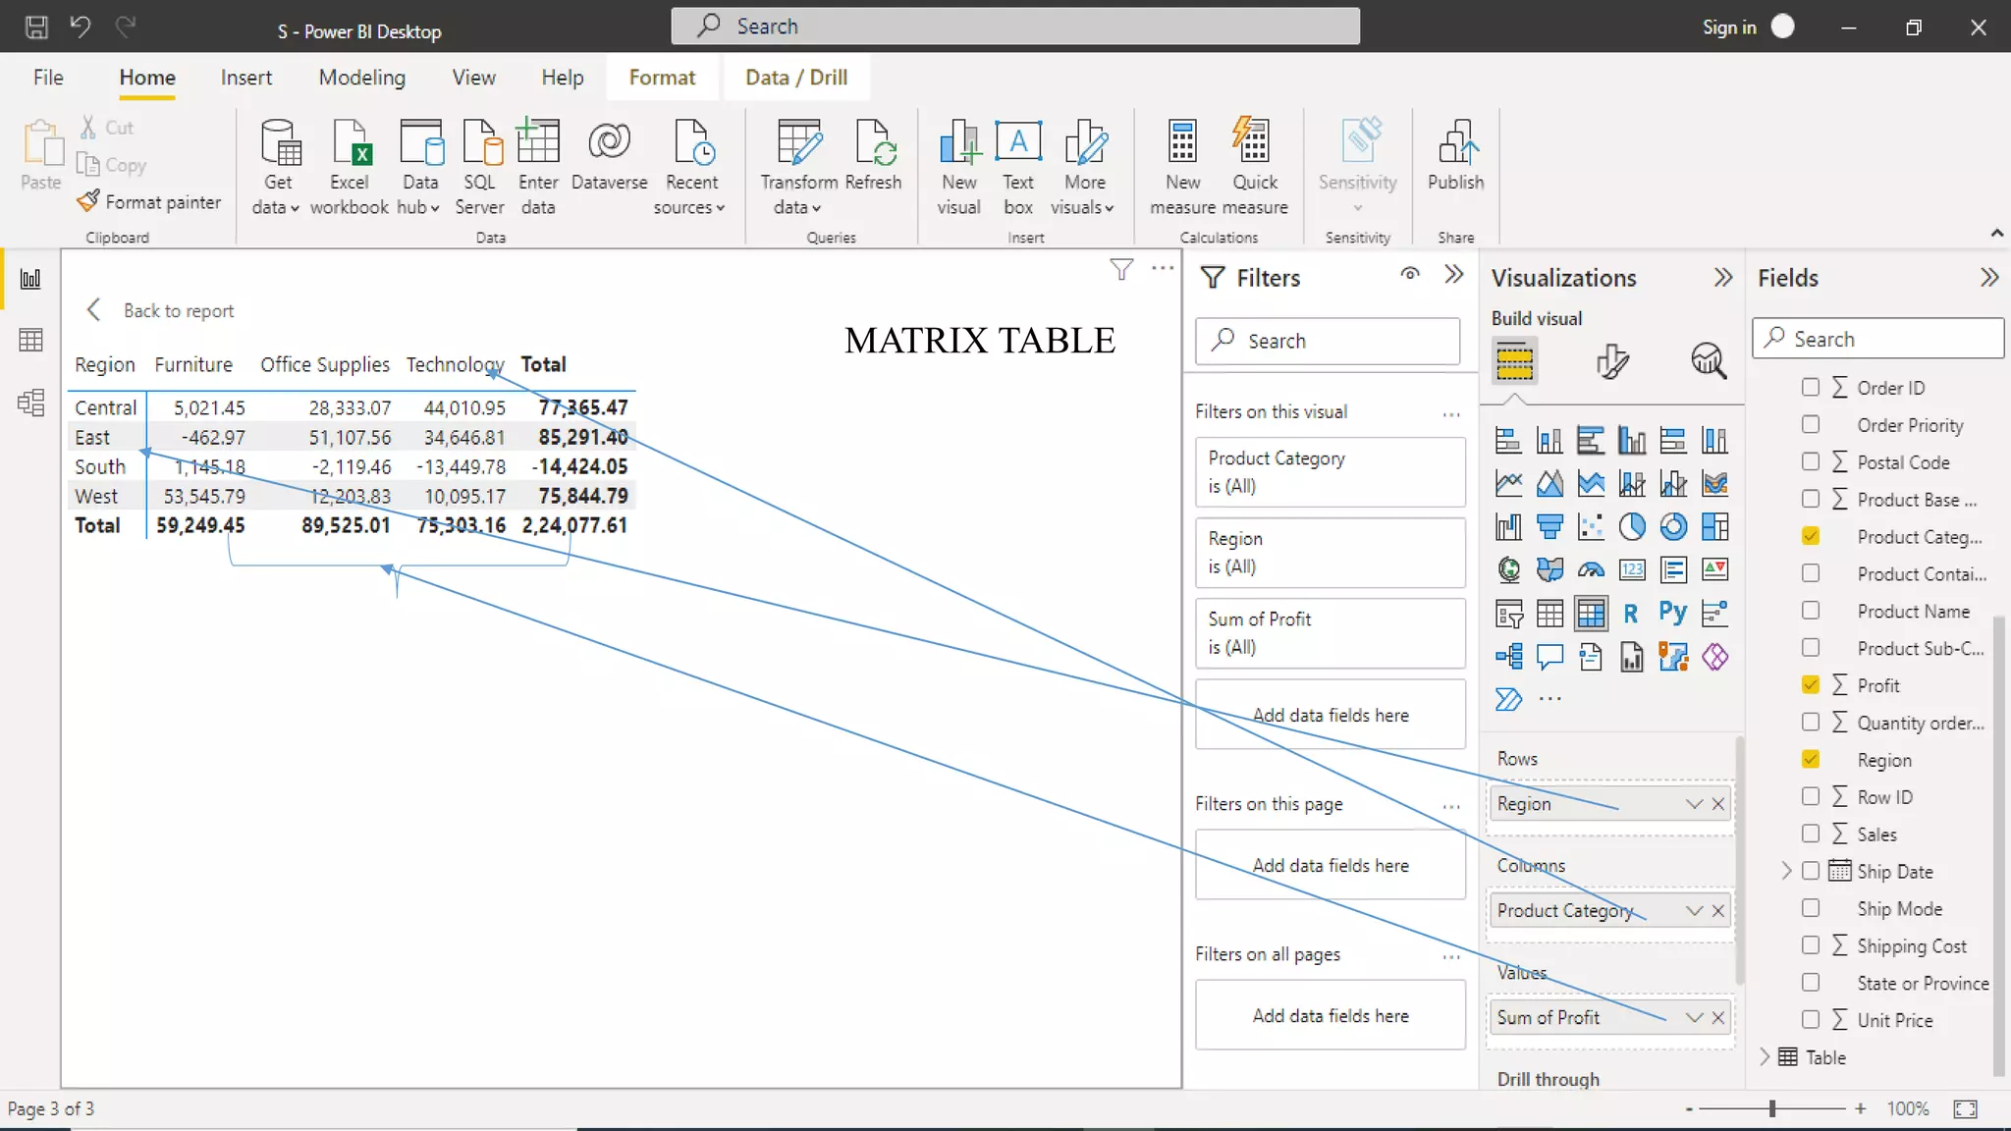Choose the Decomposition tree visual
Screen dimensions: 2011x1131
click(1508, 657)
